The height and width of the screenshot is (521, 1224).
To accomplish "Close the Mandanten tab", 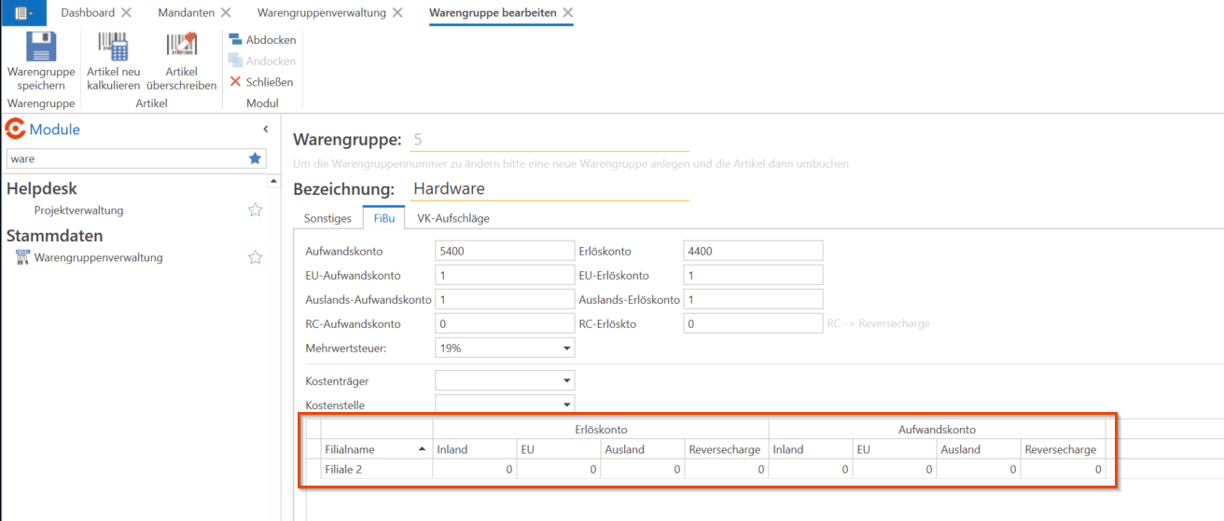I will click(226, 13).
